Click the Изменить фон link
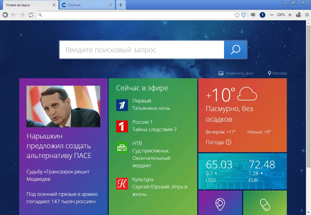Screen dimensions: 311x215 (239, 73)
